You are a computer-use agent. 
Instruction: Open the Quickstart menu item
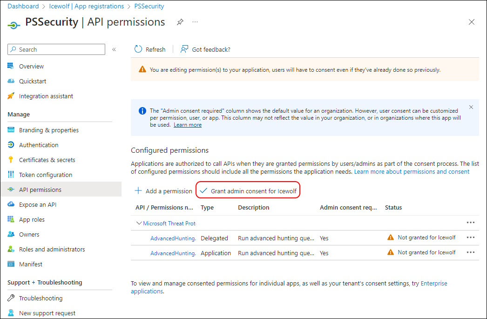33,81
